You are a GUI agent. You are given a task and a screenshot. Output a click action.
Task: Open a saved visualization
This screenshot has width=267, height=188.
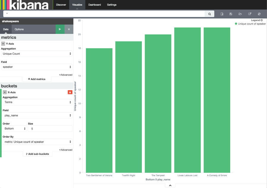(x=240, y=14)
